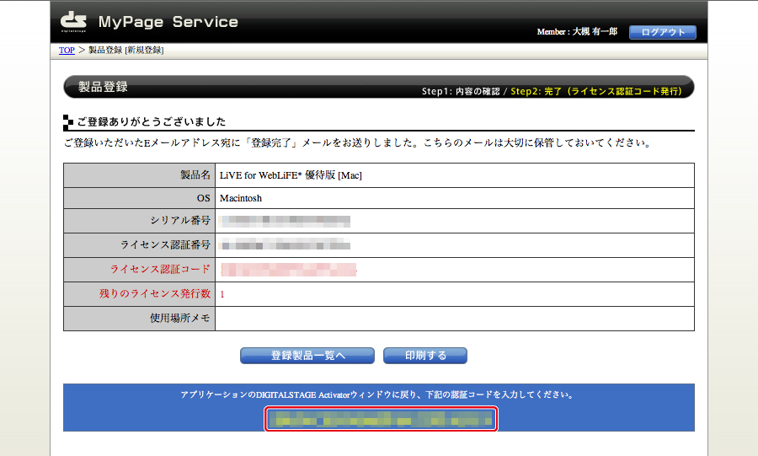The width and height of the screenshot is (758, 456).
Task: Click the red ライセンス認証コード row label
Action: click(x=160, y=270)
